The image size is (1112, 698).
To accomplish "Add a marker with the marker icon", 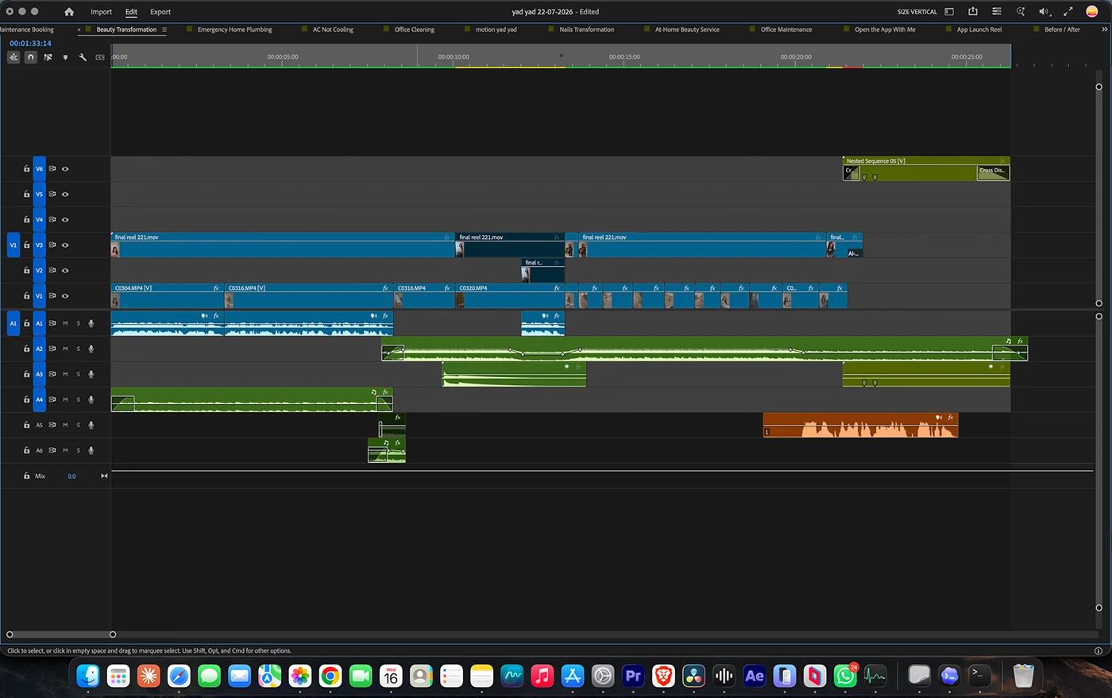I will [65, 57].
